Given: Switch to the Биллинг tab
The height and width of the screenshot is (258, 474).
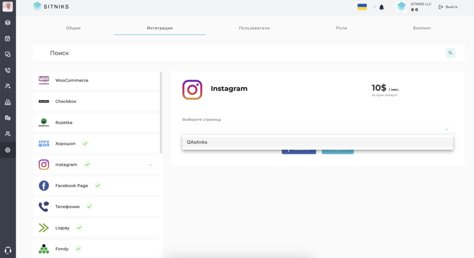Looking at the screenshot, I should 422,28.
